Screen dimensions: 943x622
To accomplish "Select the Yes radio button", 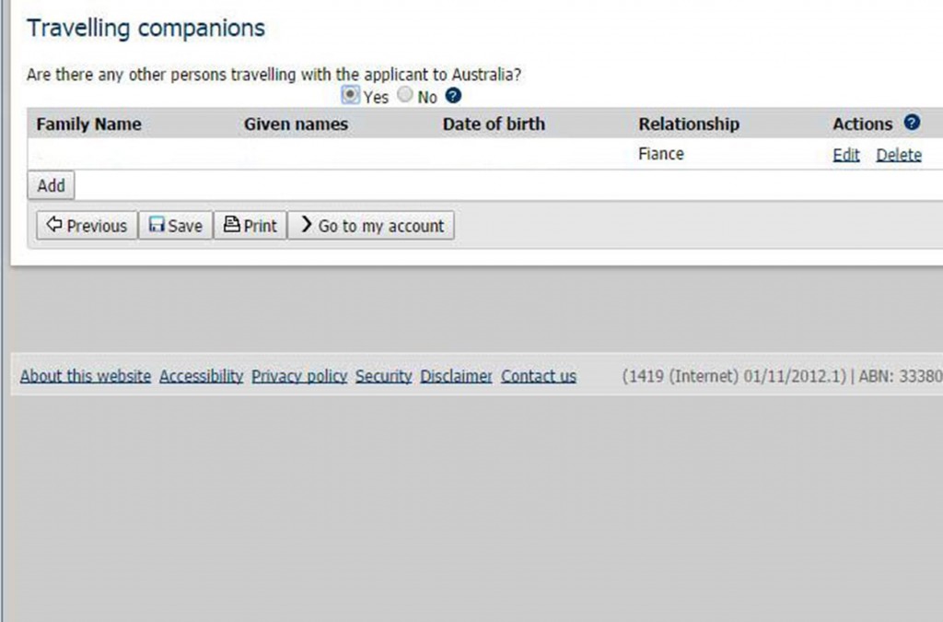I will (350, 95).
